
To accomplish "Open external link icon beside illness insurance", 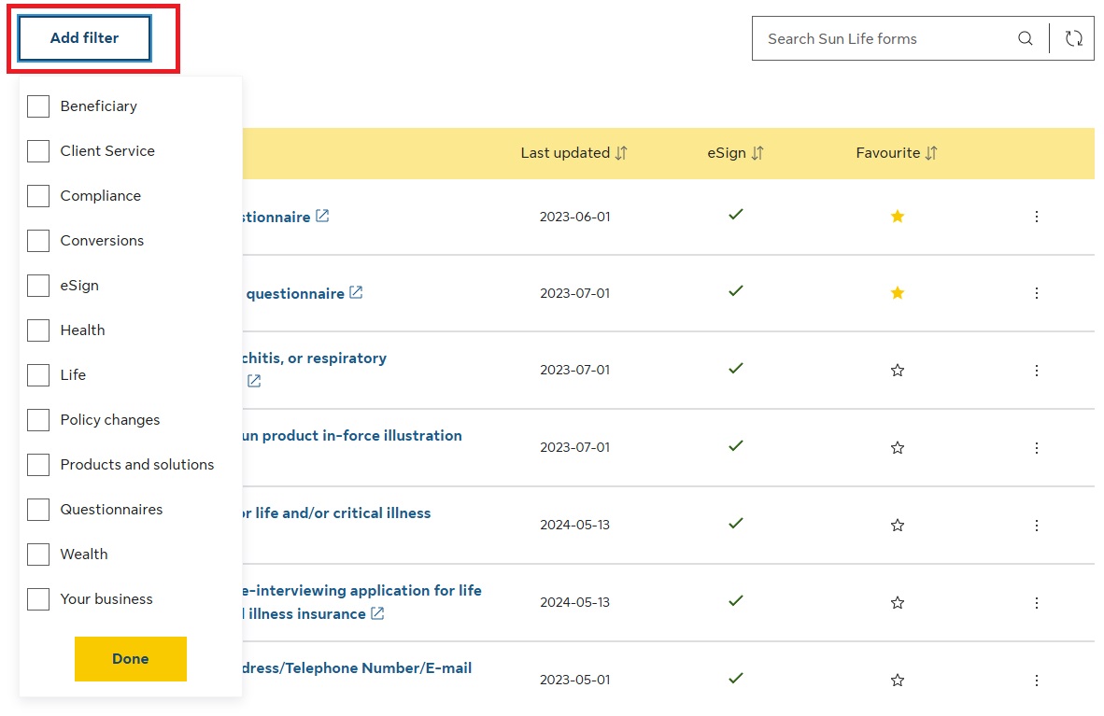I will pos(377,613).
